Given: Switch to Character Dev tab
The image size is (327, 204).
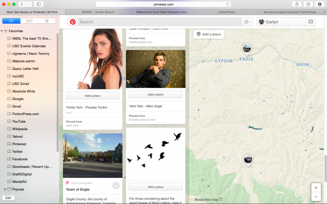Looking at the screenshot, I should pos(163,12).
